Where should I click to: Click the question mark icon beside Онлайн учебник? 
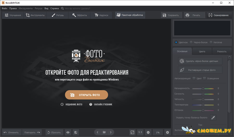(90, 104)
